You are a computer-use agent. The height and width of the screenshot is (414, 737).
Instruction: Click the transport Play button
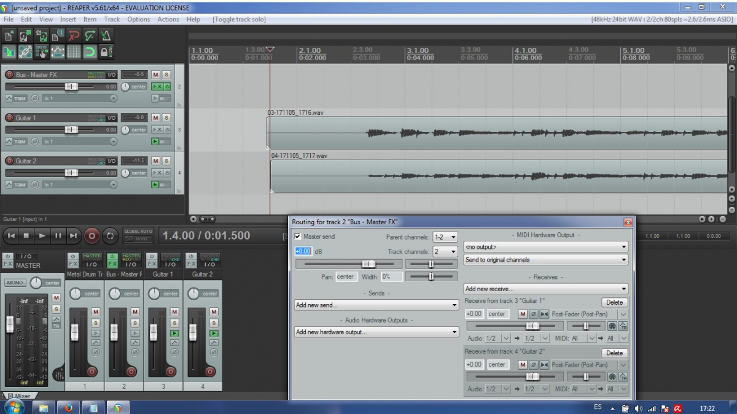(42, 235)
